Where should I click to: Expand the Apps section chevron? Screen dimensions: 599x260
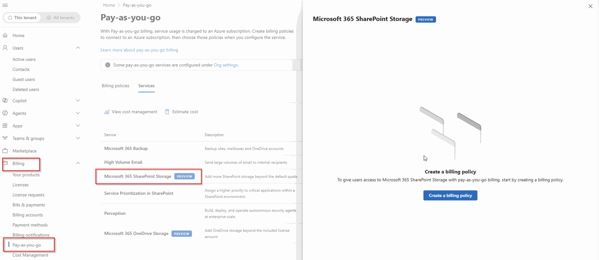point(78,126)
